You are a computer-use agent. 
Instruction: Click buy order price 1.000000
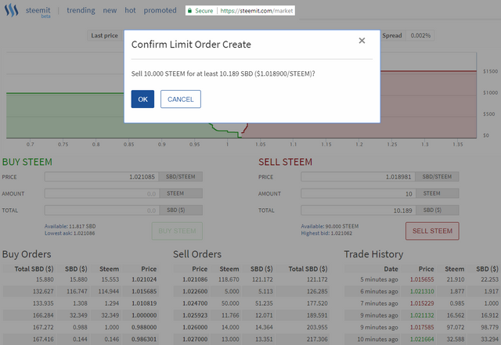(x=144, y=315)
